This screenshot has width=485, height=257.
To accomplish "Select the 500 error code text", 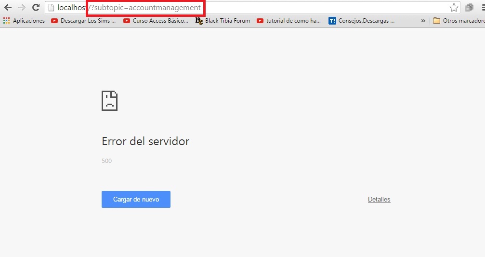I will click(107, 161).
